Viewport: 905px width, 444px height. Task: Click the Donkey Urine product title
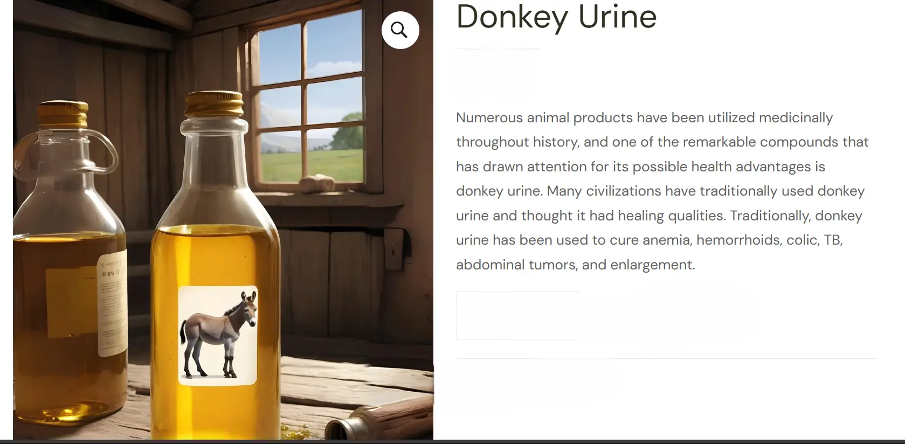pyautogui.click(x=556, y=16)
